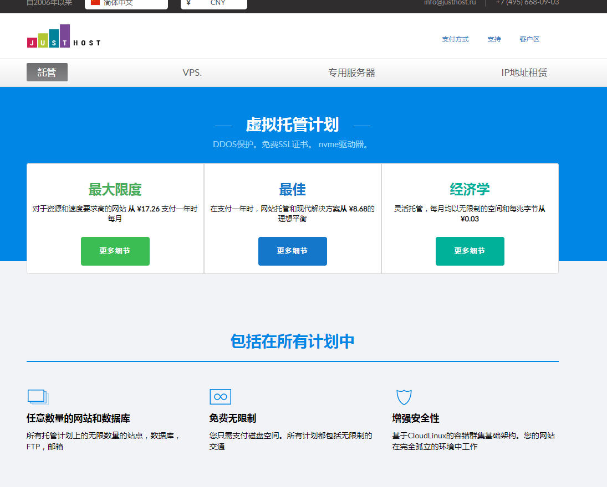Viewport: 607px width, 487px height.
Task: Click the monitor icon above 任意数量的网站和数据库
Action: tap(37, 396)
